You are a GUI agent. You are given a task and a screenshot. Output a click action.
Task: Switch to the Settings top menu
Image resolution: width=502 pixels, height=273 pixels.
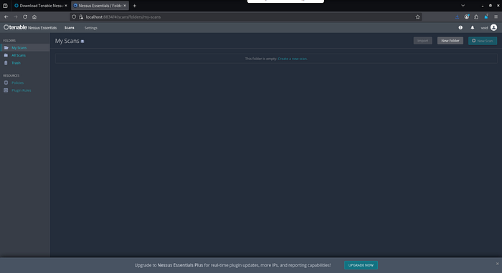pyautogui.click(x=90, y=28)
